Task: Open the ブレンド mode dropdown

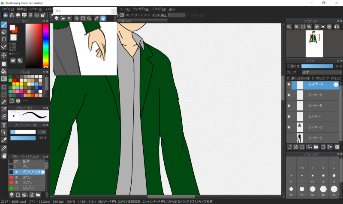Action: pyautogui.click(x=321, y=73)
